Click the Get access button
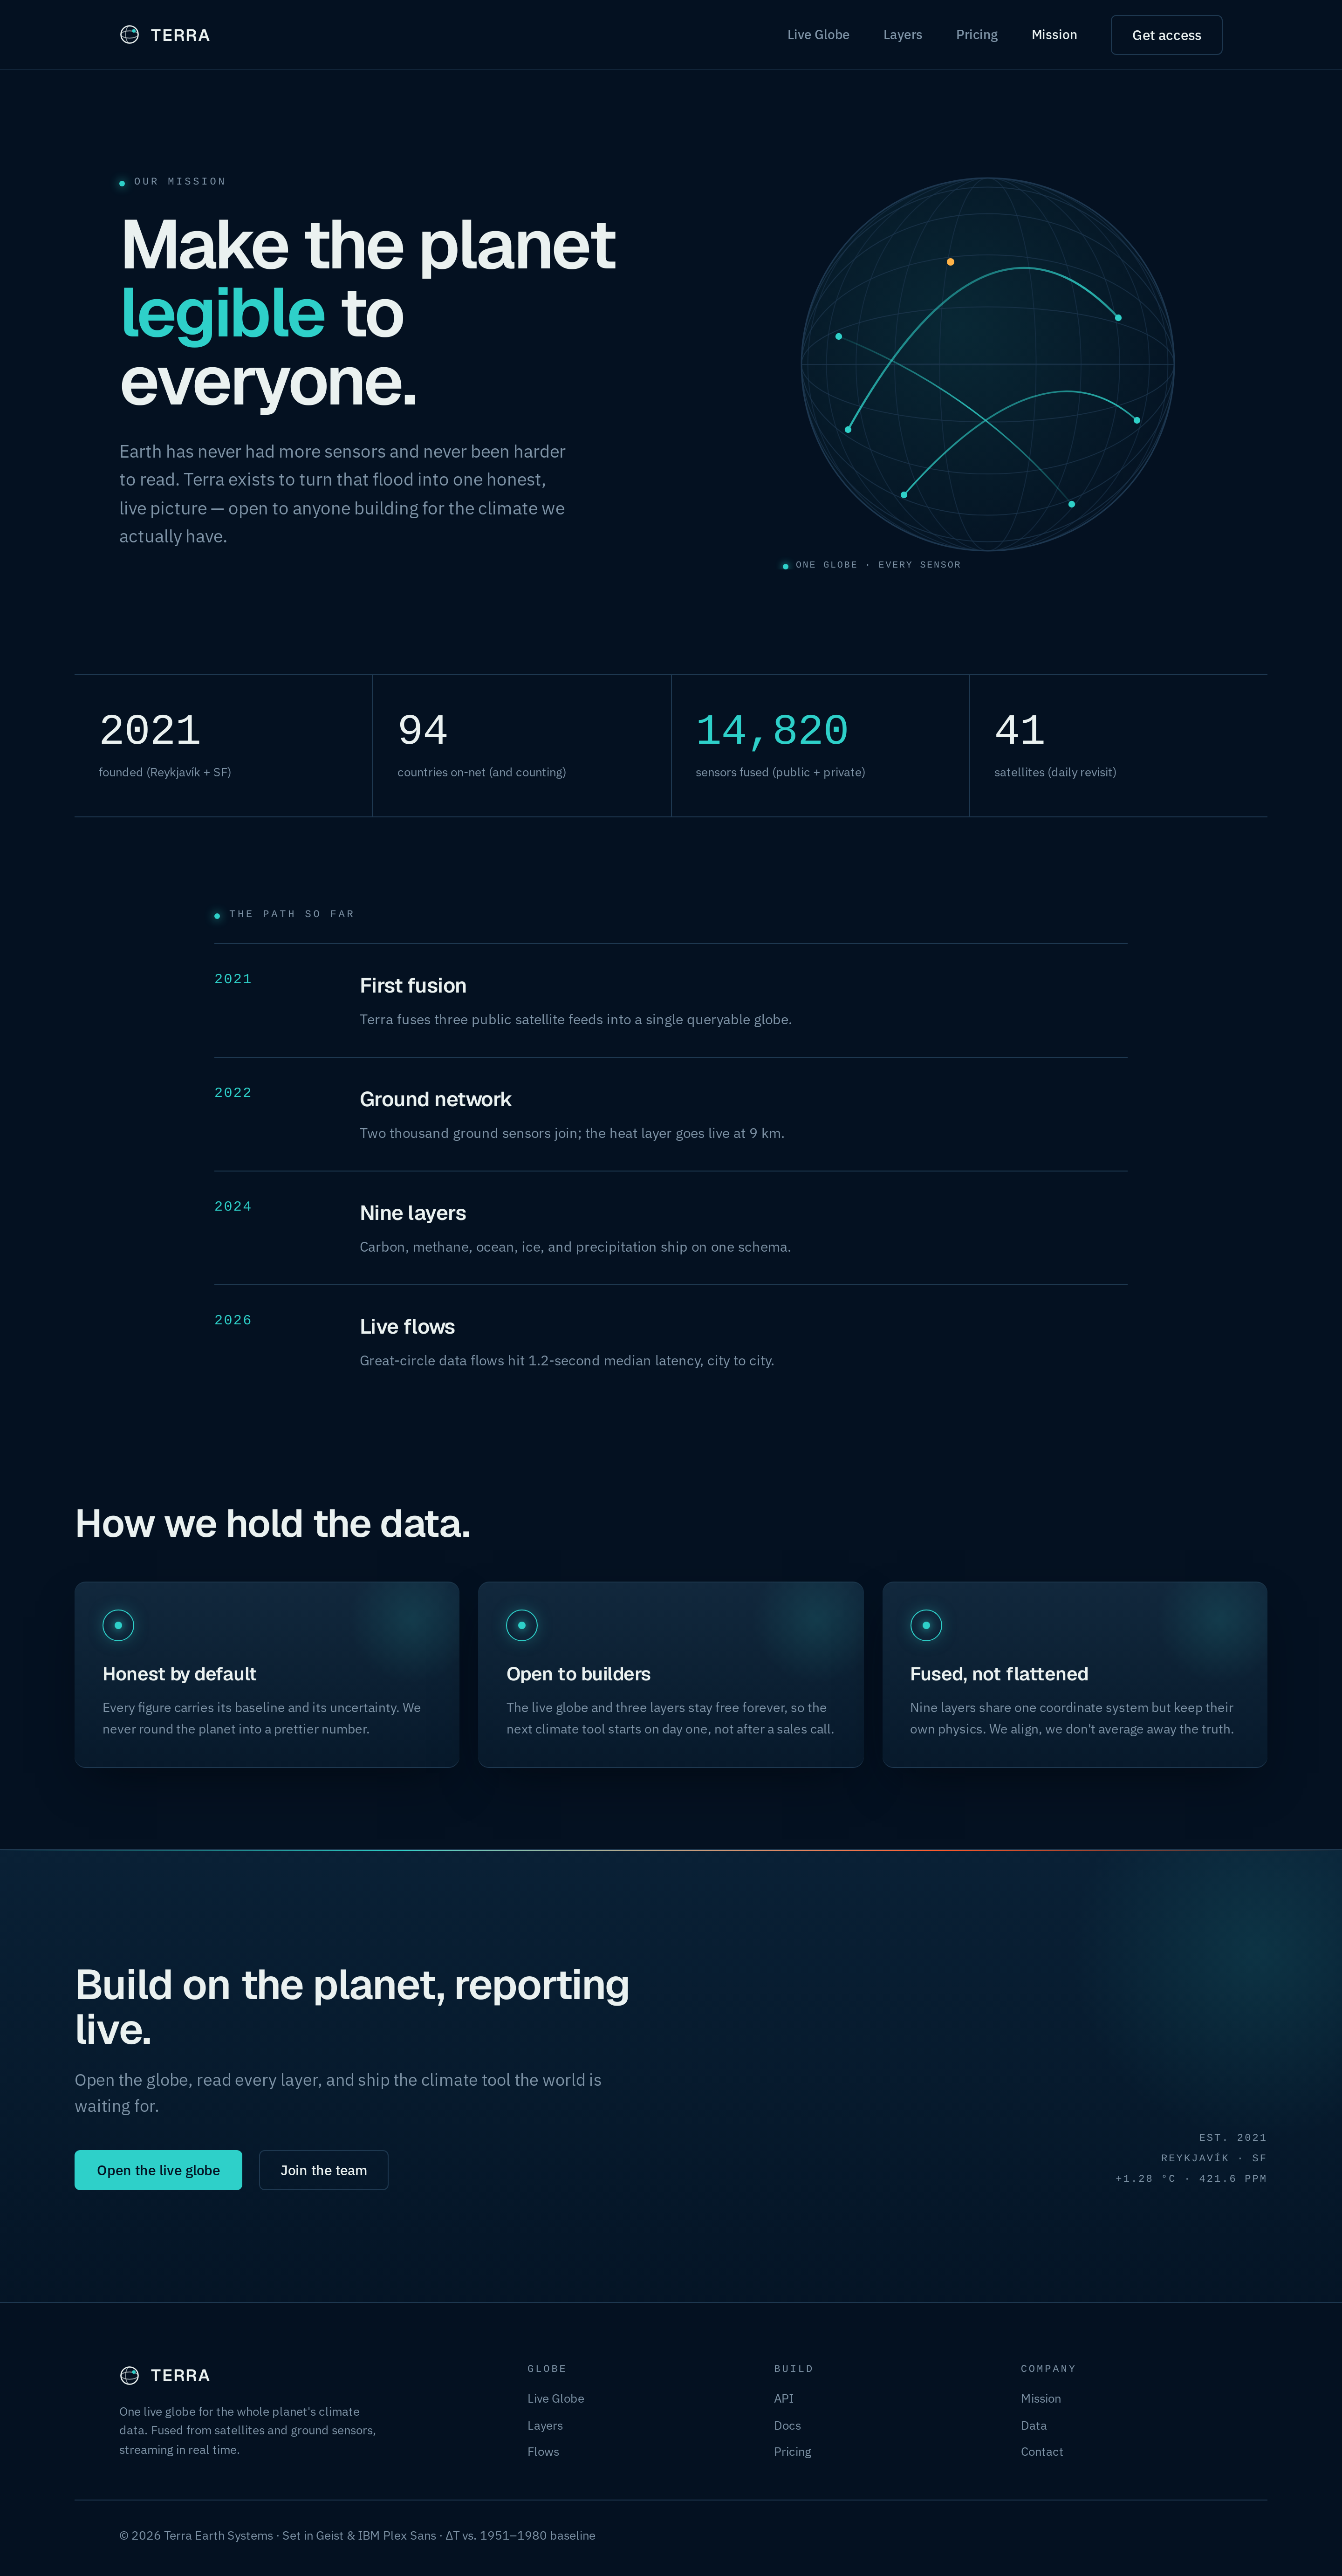The width and height of the screenshot is (1342, 2576). pyautogui.click(x=1166, y=35)
